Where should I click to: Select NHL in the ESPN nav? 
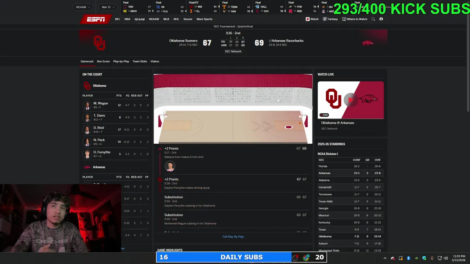pos(176,19)
